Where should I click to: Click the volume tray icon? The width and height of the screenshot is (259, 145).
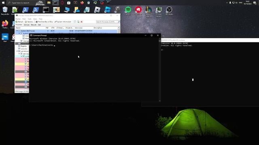tap(236, 3)
